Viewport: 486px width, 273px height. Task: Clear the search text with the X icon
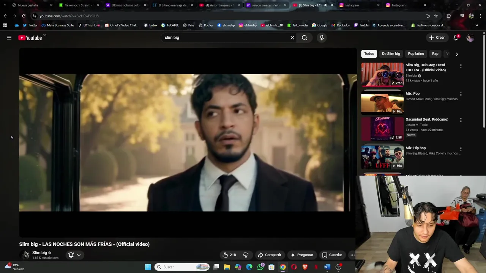(x=292, y=38)
